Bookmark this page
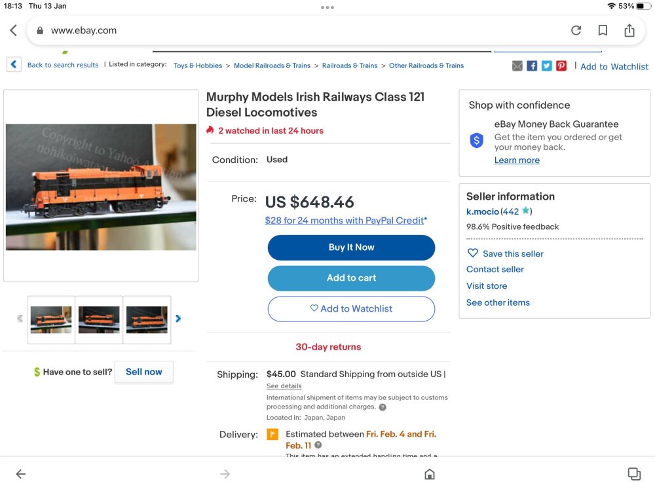Screen dimensions: 655x491 pos(603,31)
